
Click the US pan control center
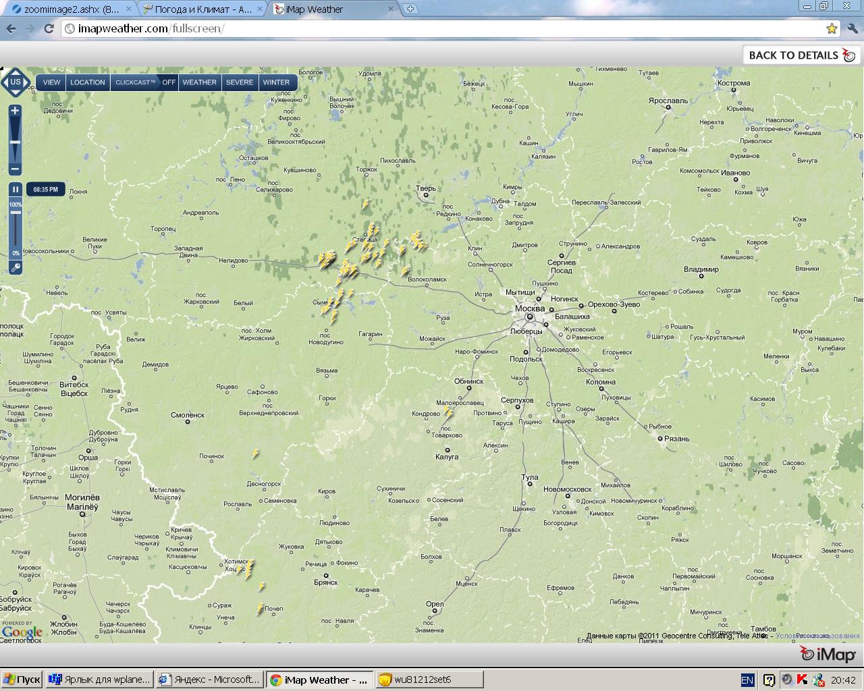(x=15, y=82)
